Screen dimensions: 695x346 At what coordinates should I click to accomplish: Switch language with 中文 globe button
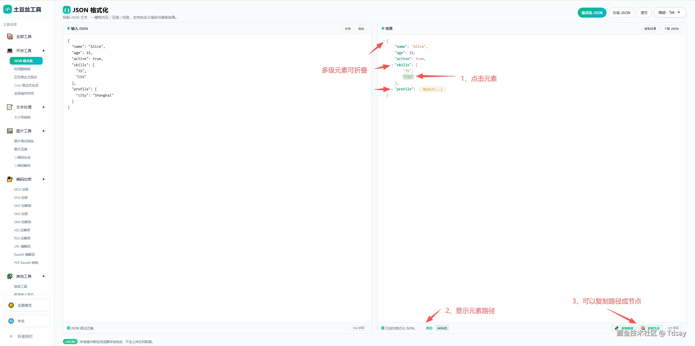pos(27,321)
